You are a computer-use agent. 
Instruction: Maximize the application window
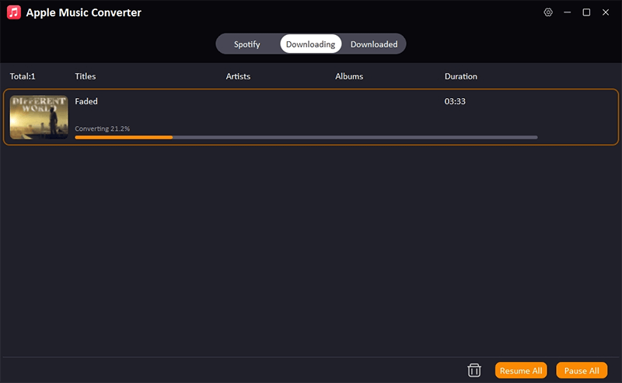[x=586, y=12]
